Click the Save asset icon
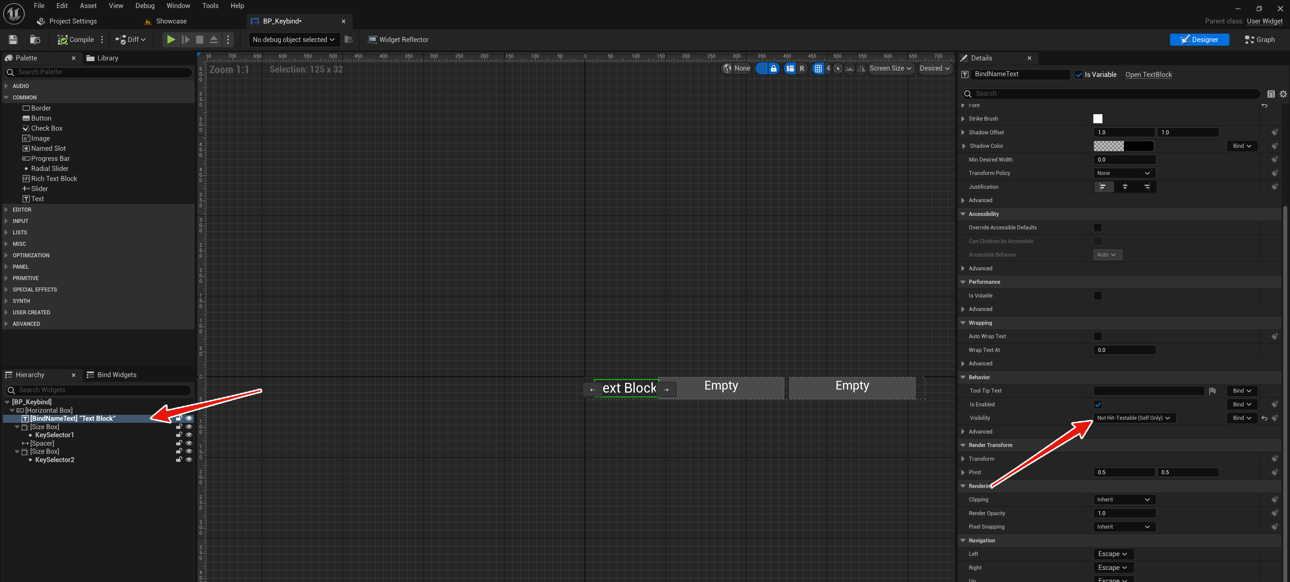The image size is (1290, 582). coord(13,40)
